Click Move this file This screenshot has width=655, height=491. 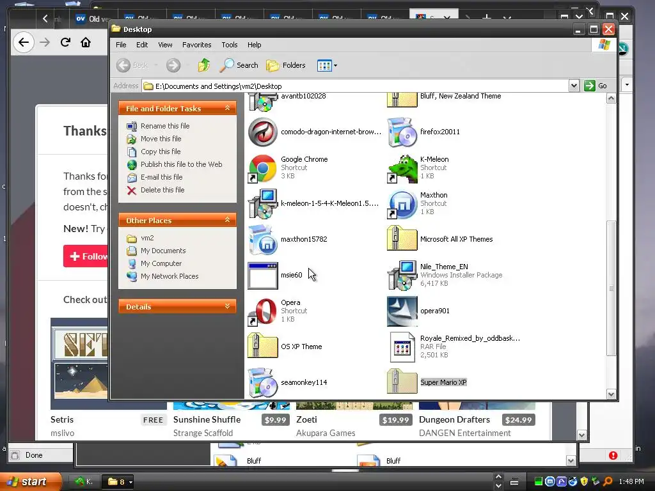pos(161,139)
